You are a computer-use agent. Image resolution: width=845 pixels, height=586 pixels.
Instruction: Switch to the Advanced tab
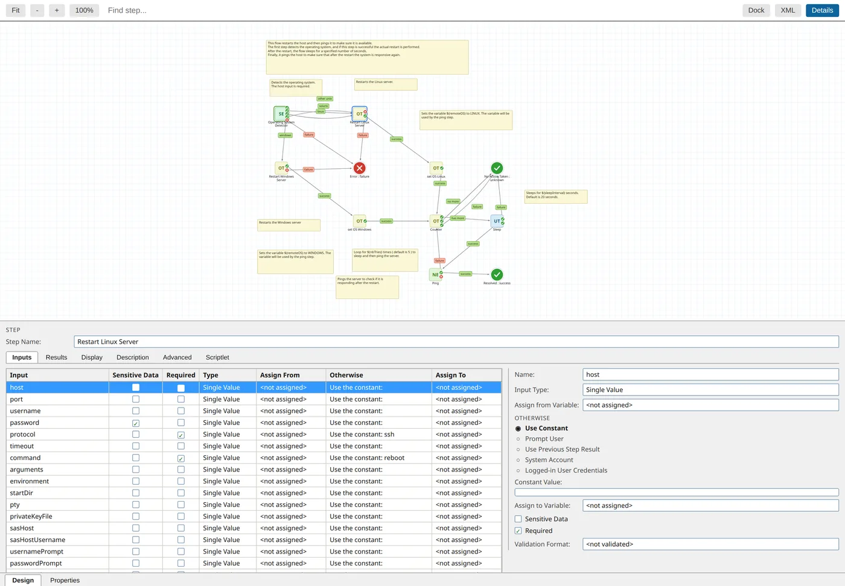(x=177, y=358)
